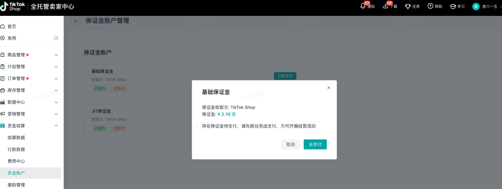Click 帮助 label in header
The width and height of the screenshot is (502, 189).
[438, 7]
